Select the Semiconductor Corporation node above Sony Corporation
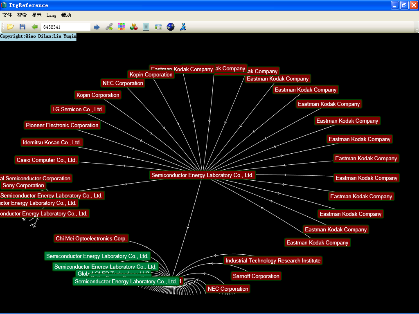The height and width of the screenshot is (314, 419). click(36, 178)
